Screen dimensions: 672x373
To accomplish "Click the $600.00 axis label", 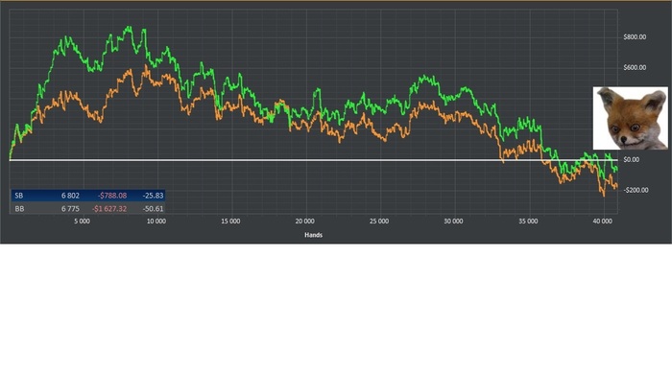I will 635,68.
